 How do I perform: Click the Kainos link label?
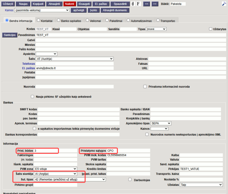pos(9,10)
